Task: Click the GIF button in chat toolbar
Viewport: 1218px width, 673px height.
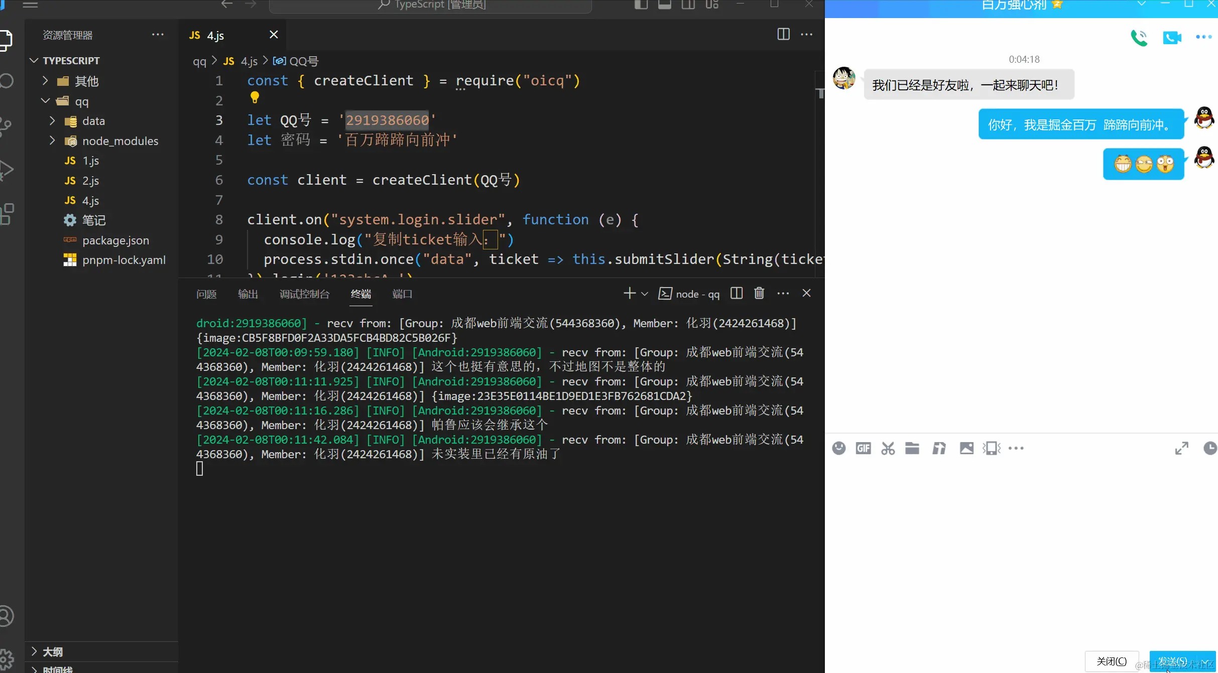Action: 863,448
